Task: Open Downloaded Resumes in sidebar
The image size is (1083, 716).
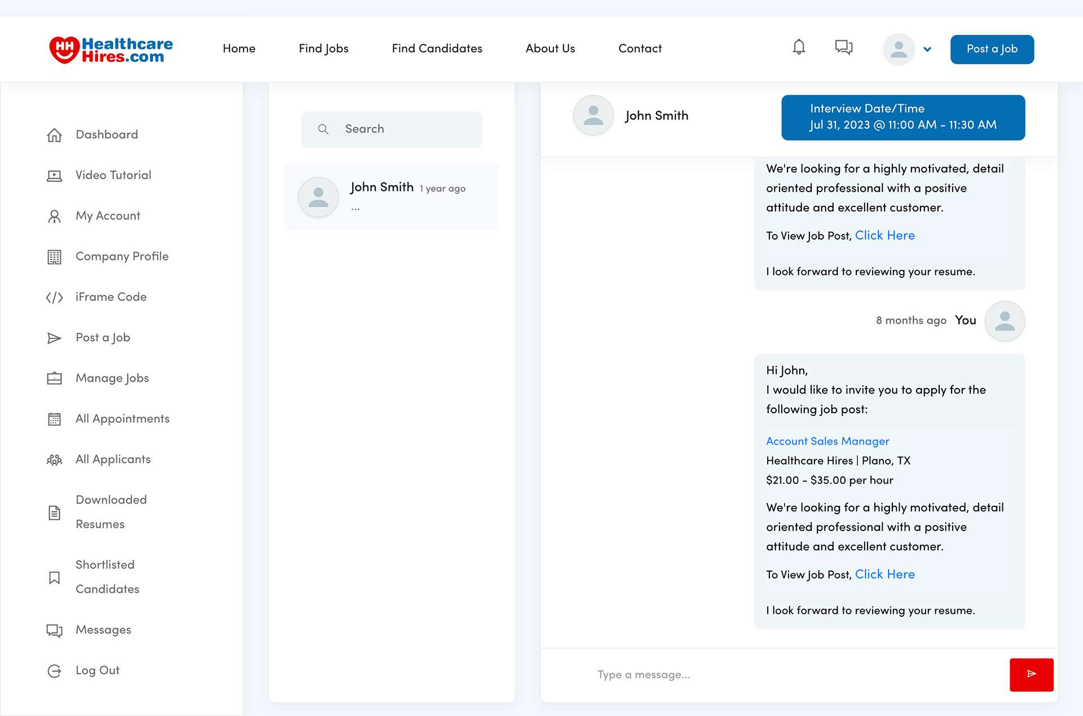Action: (x=111, y=512)
